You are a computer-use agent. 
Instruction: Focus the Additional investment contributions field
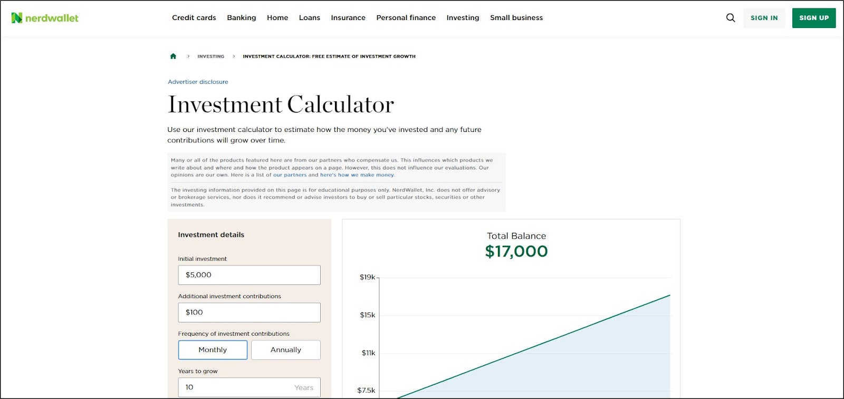[x=249, y=312]
